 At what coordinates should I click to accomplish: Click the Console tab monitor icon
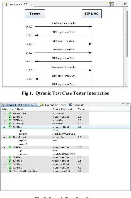coord(71,105)
